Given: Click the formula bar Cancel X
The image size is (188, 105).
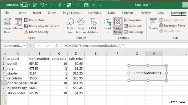Looking at the screenshot, I should [x=39, y=46].
